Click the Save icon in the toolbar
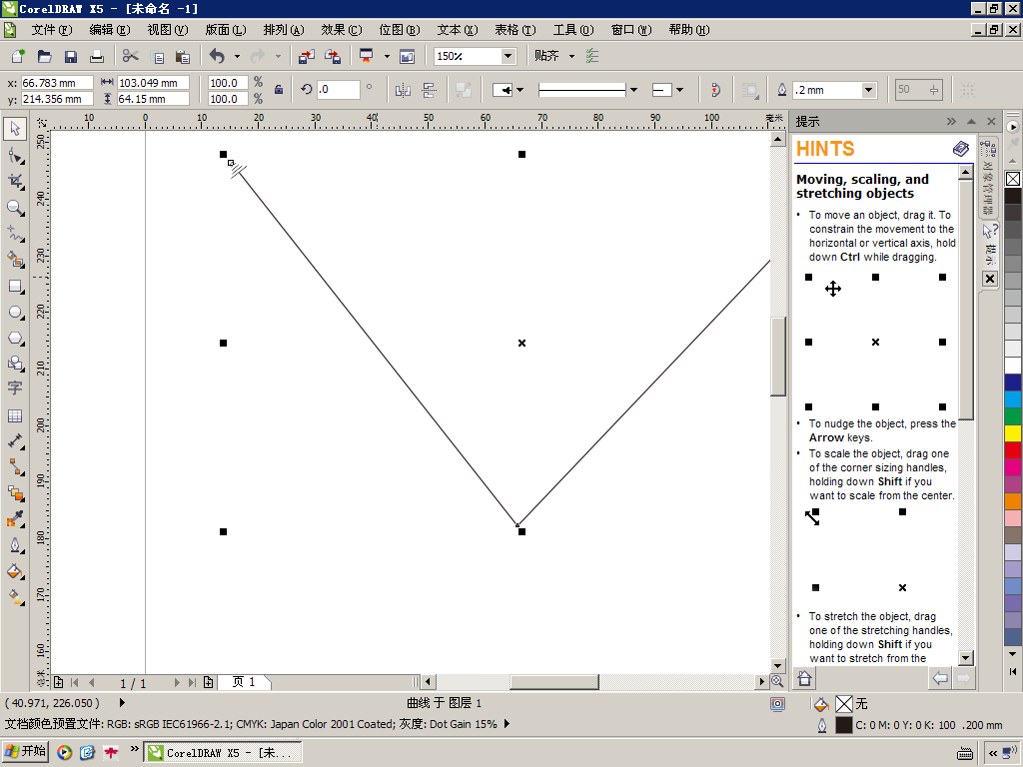The height and width of the screenshot is (767, 1023). 71,57
